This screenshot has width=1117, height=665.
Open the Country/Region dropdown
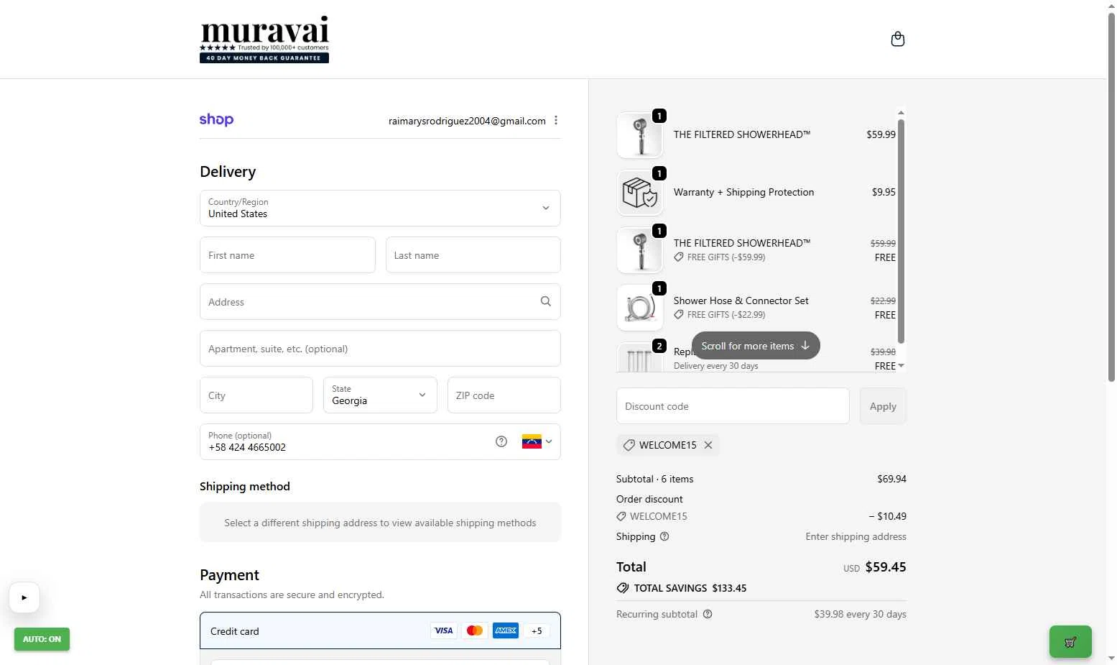pos(380,208)
